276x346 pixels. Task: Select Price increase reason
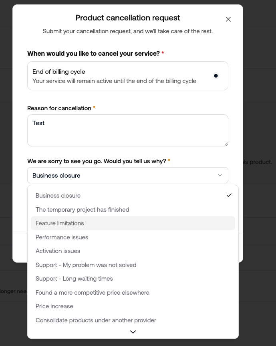click(x=54, y=306)
